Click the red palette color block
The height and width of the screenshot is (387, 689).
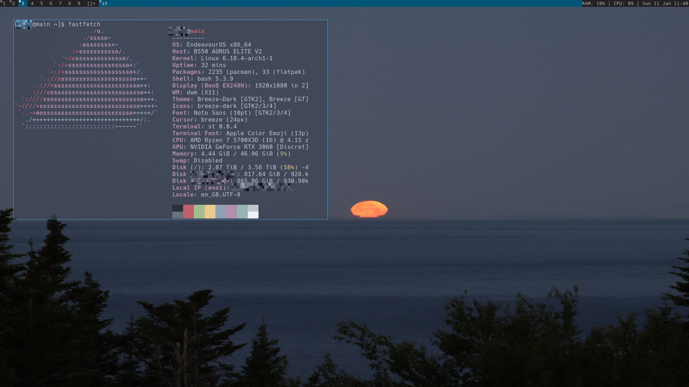click(188, 212)
